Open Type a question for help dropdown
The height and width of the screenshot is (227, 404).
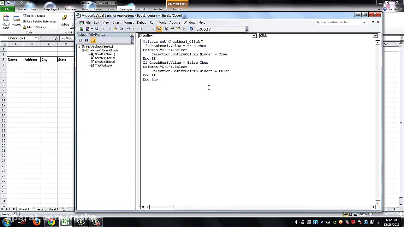coord(364,22)
